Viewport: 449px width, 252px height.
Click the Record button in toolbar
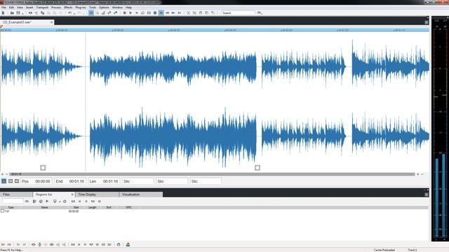[x=125, y=13]
